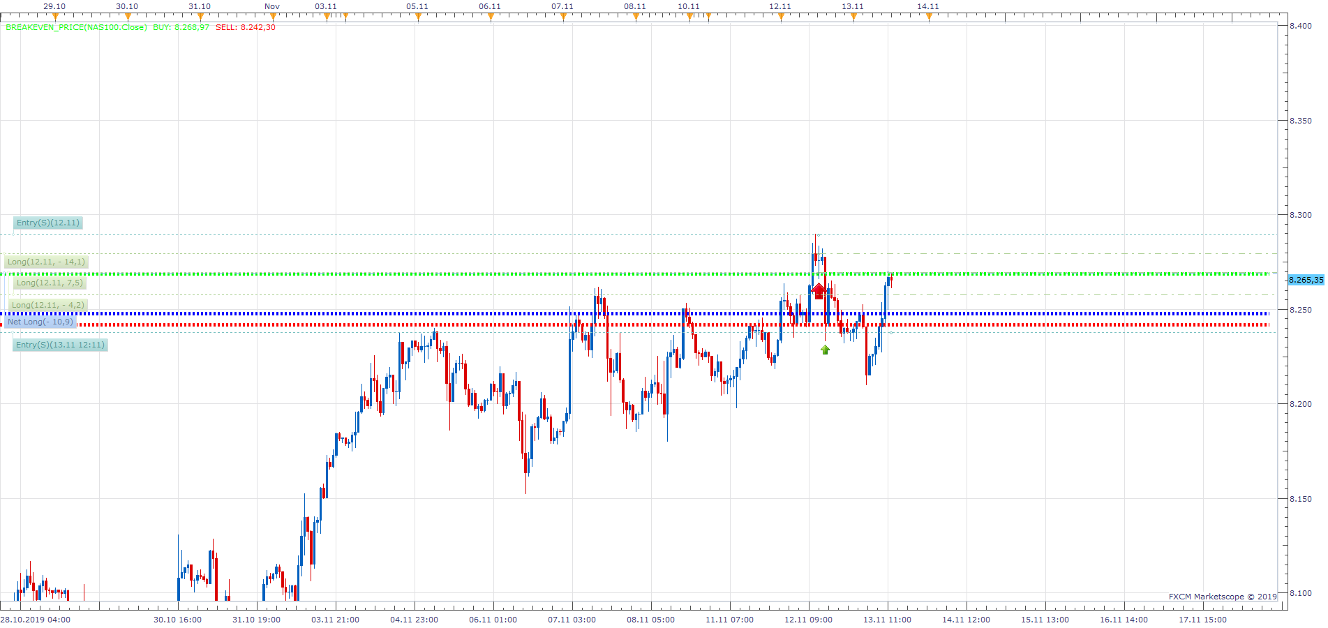Select the Long(12.11, 7,5) position label
This screenshot has width=1328, height=628.
click(x=50, y=283)
